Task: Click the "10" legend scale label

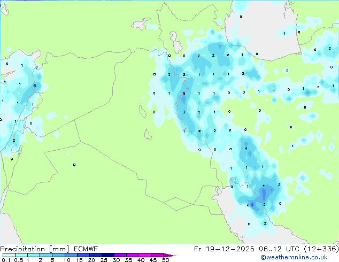Action: 67,260
